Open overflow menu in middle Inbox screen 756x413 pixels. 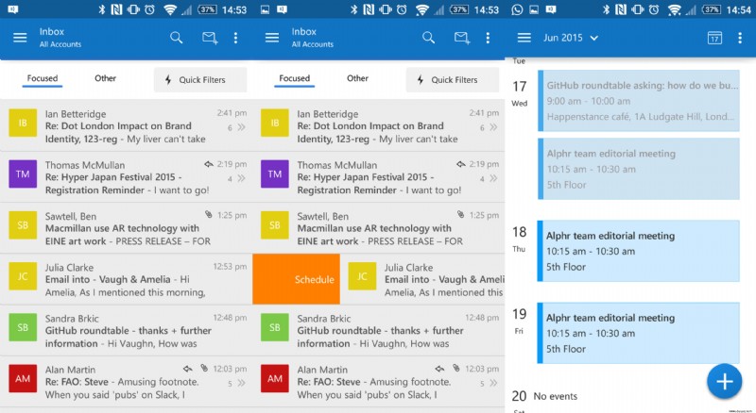(x=488, y=38)
